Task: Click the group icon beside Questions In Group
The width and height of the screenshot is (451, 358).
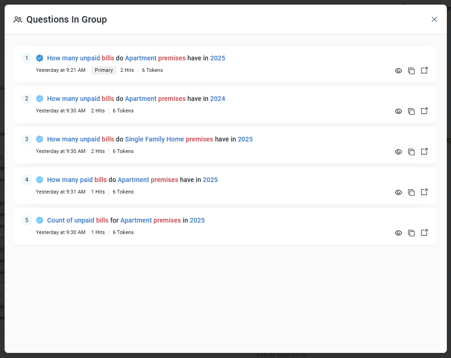Action: pyautogui.click(x=18, y=19)
